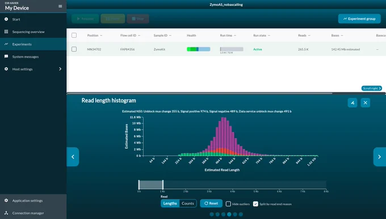
Task: Click the Application settings gear icon
Action: pos(6,200)
